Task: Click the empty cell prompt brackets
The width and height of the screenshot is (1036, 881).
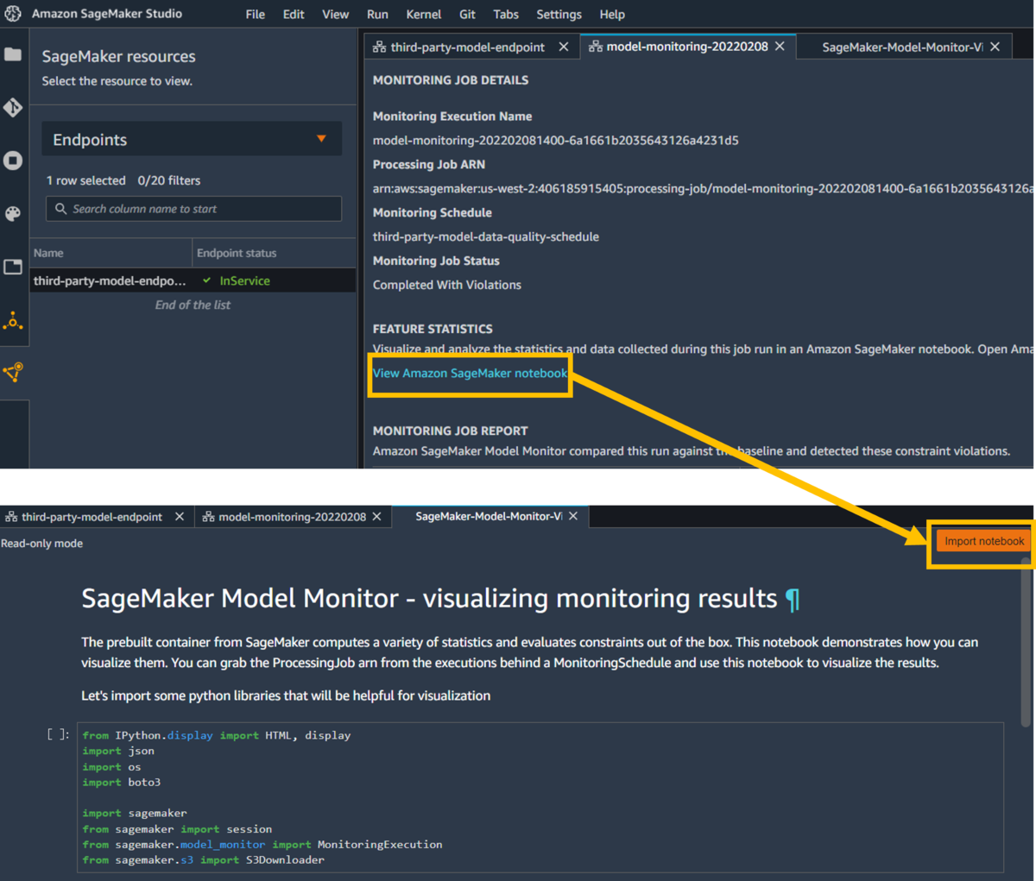Action: 59,734
